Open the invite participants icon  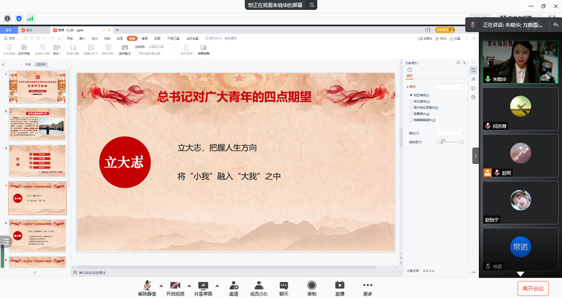(x=234, y=286)
